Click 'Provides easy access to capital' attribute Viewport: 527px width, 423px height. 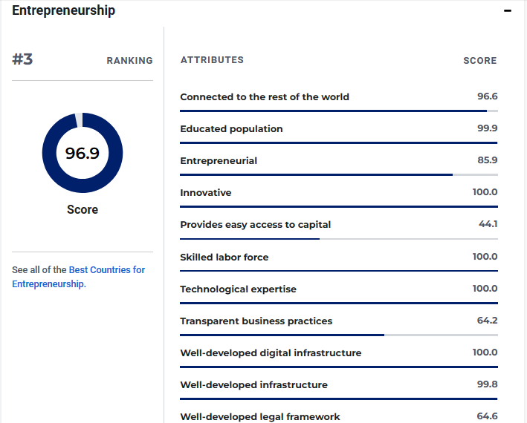(256, 224)
